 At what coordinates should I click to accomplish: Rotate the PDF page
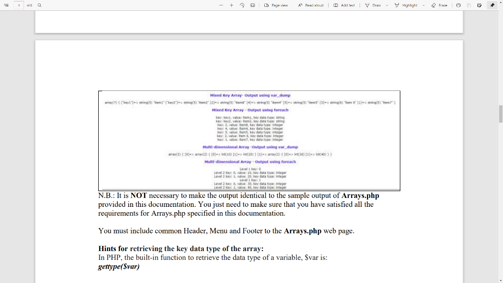(242, 5)
